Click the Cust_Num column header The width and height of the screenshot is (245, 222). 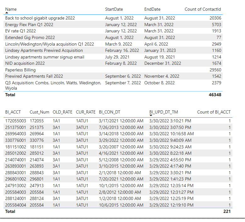39,112
